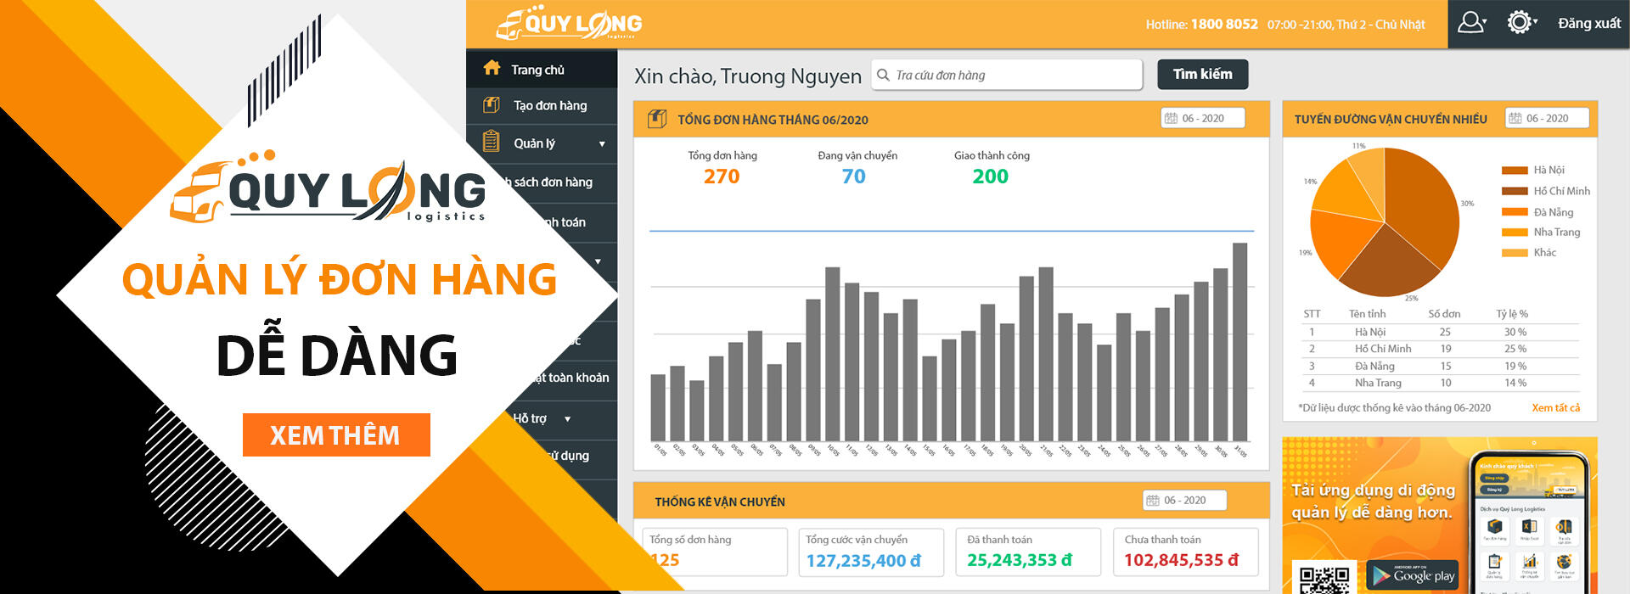
Task: Open the user account icon in header
Action: tap(1471, 23)
